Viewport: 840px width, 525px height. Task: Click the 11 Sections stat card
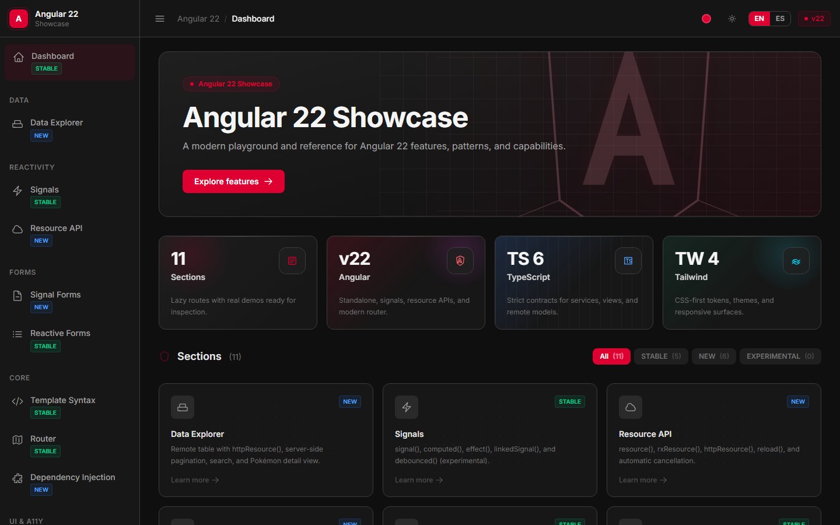click(x=238, y=283)
